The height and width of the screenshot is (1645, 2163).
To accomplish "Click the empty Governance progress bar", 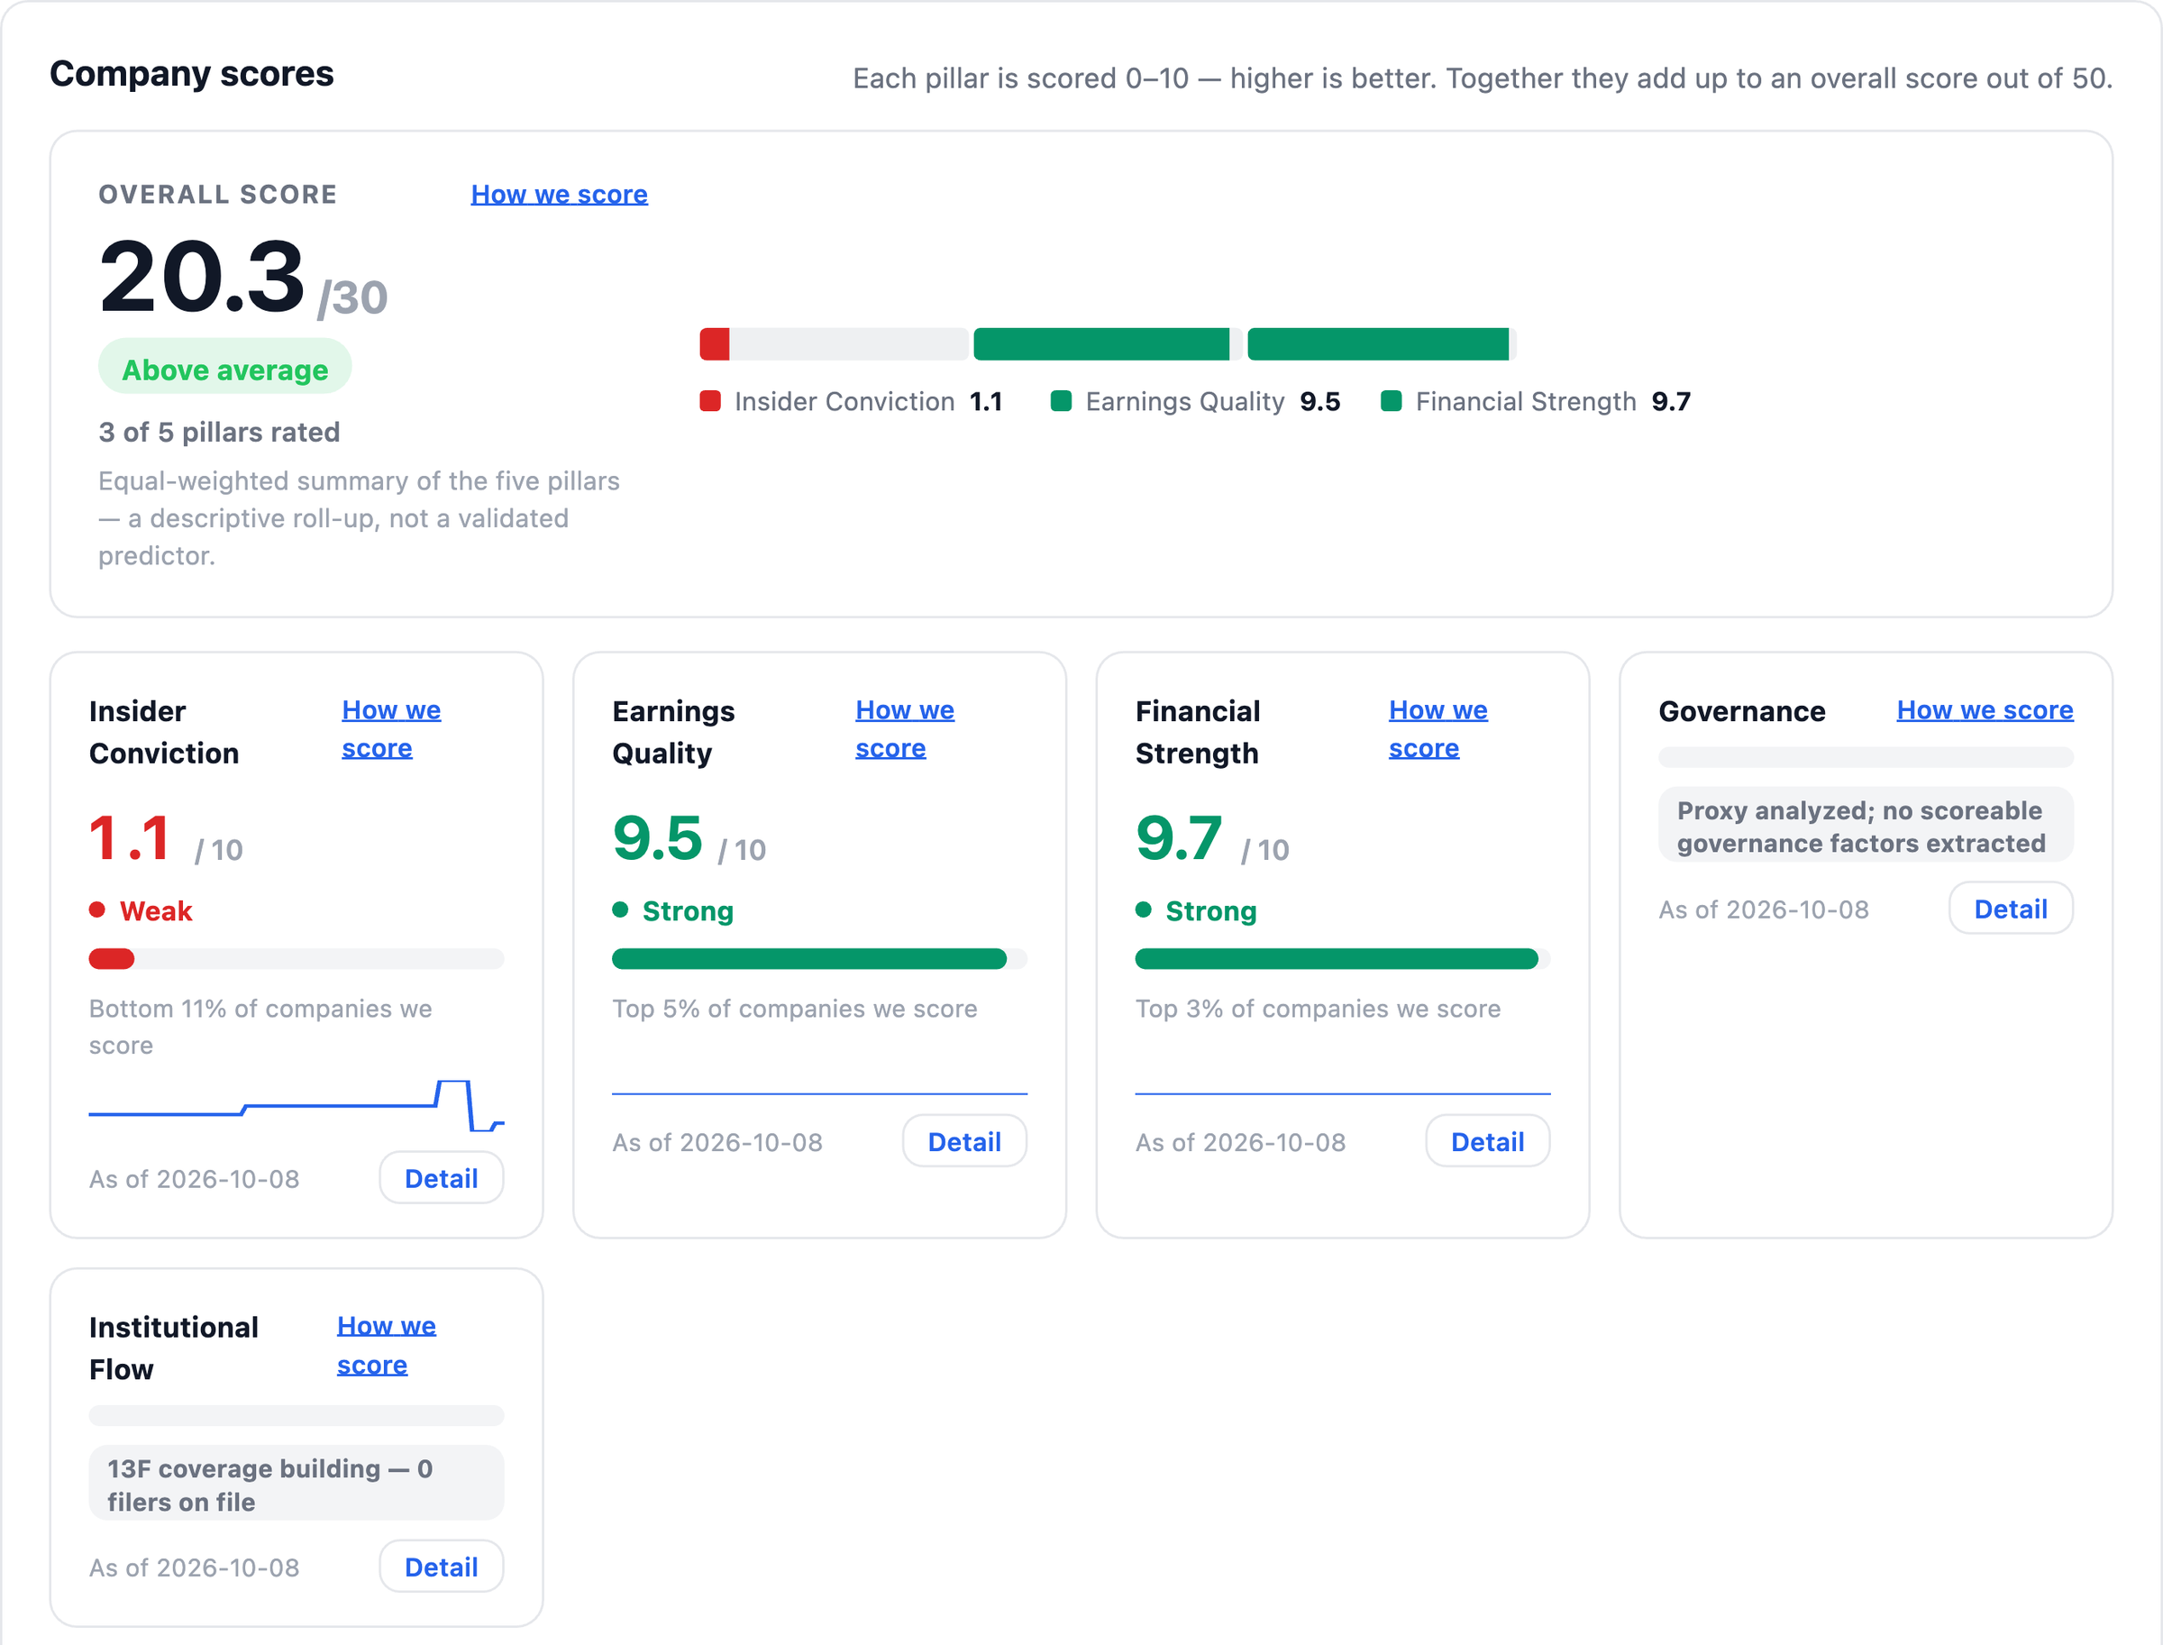I will [x=1866, y=757].
